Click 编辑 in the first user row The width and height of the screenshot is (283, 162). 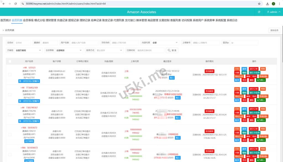click(x=244, y=73)
